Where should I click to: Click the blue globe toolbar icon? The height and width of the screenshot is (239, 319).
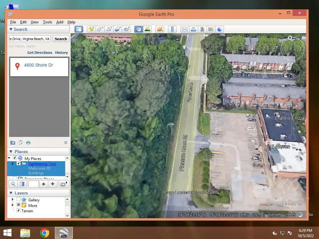[x=220, y=29]
